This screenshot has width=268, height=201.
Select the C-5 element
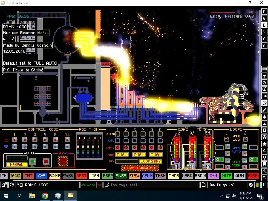coord(42,176)
